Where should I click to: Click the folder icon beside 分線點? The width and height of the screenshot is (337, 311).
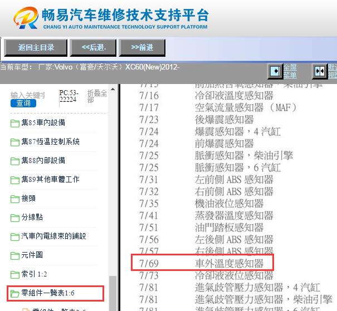click(x=15, y=218)
